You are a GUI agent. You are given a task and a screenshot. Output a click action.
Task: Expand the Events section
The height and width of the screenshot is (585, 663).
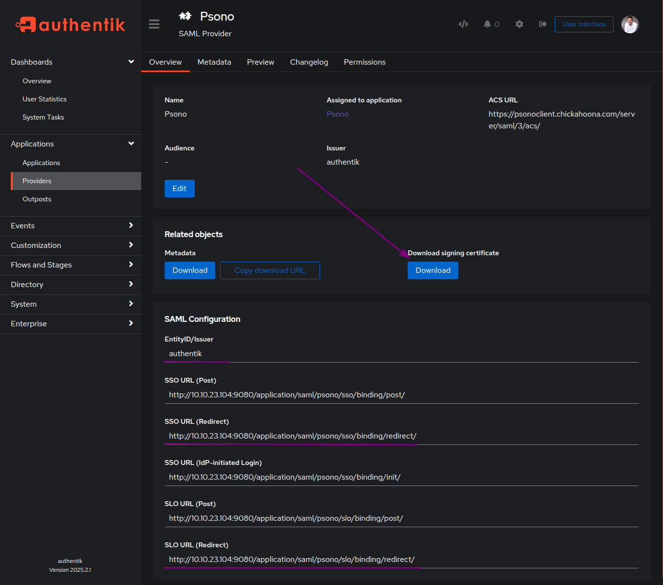pos(71,226)
